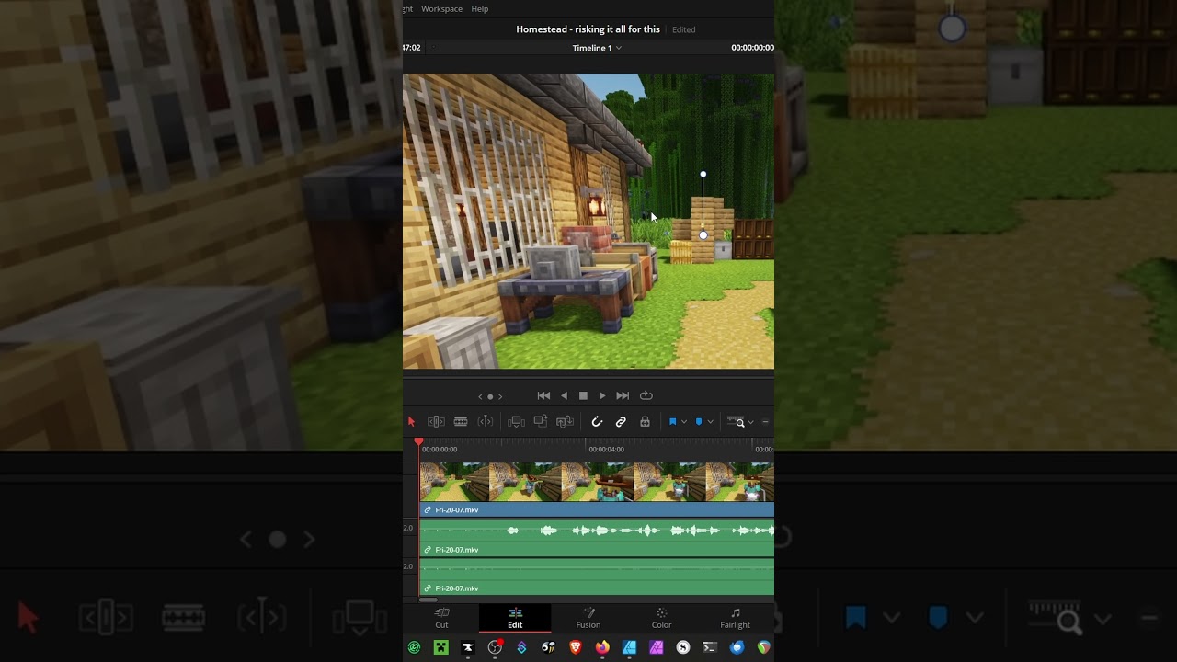Stop playback with the square button

(583, 395)
